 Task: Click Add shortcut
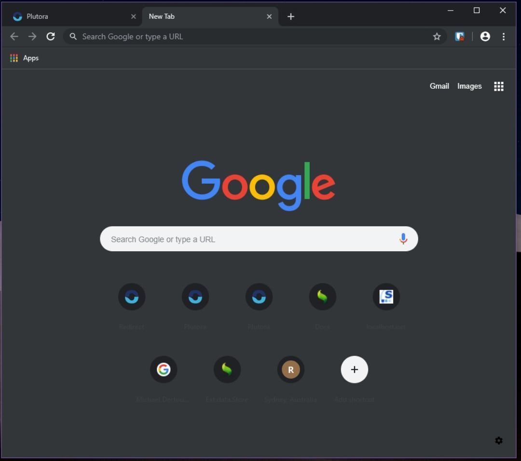tap(354, 369)
